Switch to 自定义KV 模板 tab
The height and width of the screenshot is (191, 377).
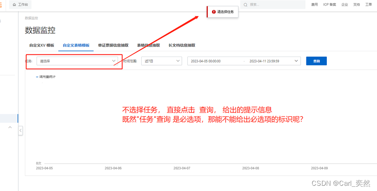click(x=41, y=45)
